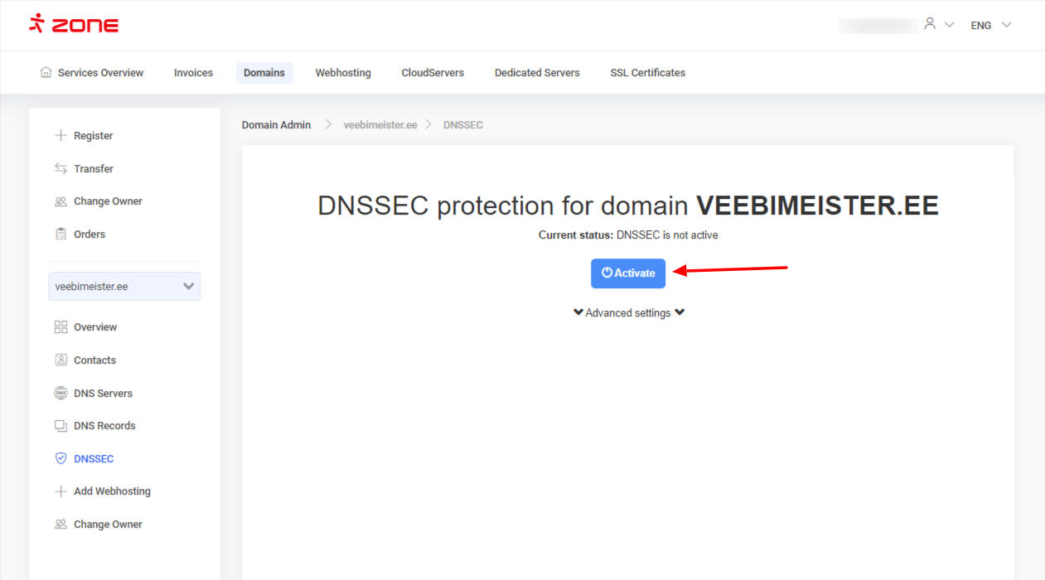Click the veebimeister.ee breadcrumb link
This screenshot has height=580, width=1045.
point(380,125)
